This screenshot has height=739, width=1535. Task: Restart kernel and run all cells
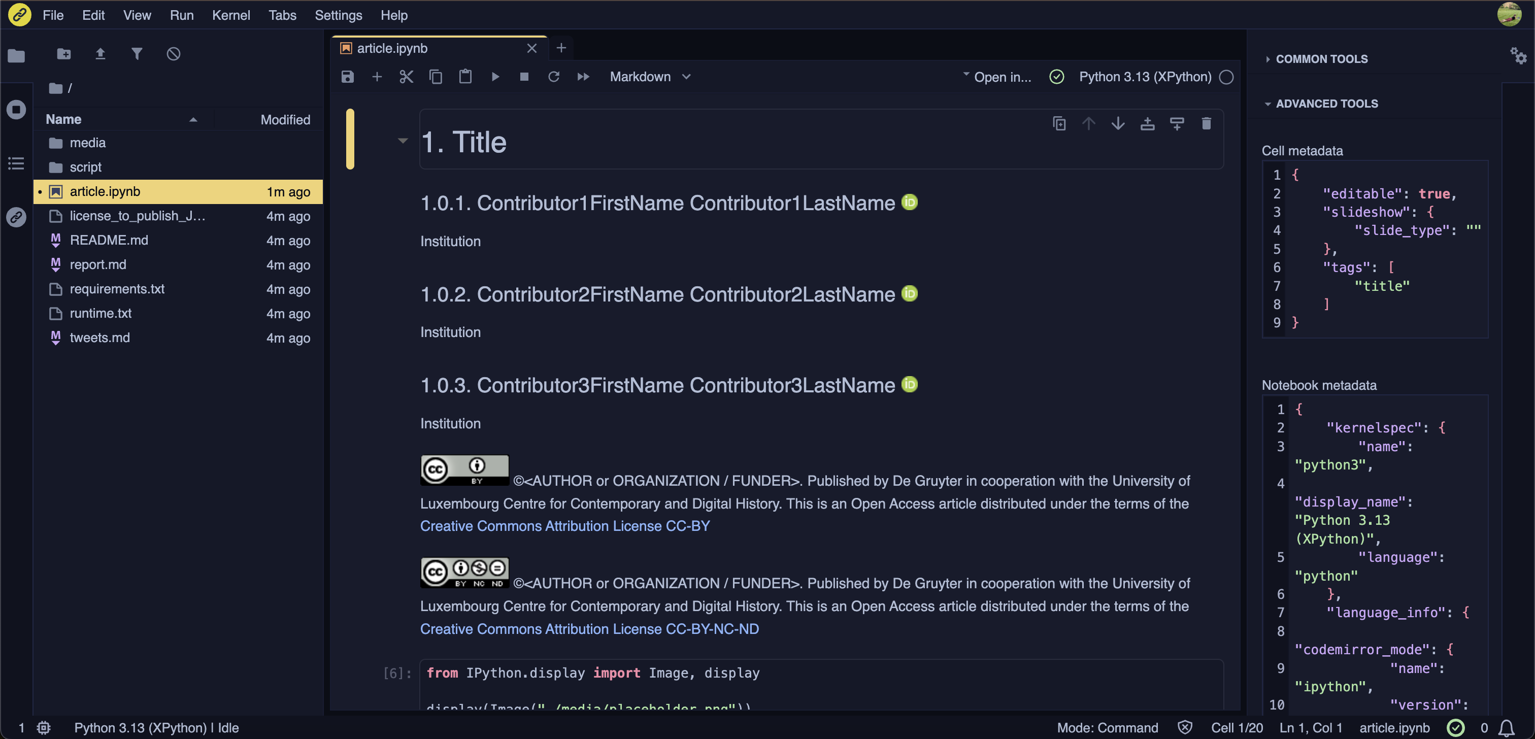point(583,77)
